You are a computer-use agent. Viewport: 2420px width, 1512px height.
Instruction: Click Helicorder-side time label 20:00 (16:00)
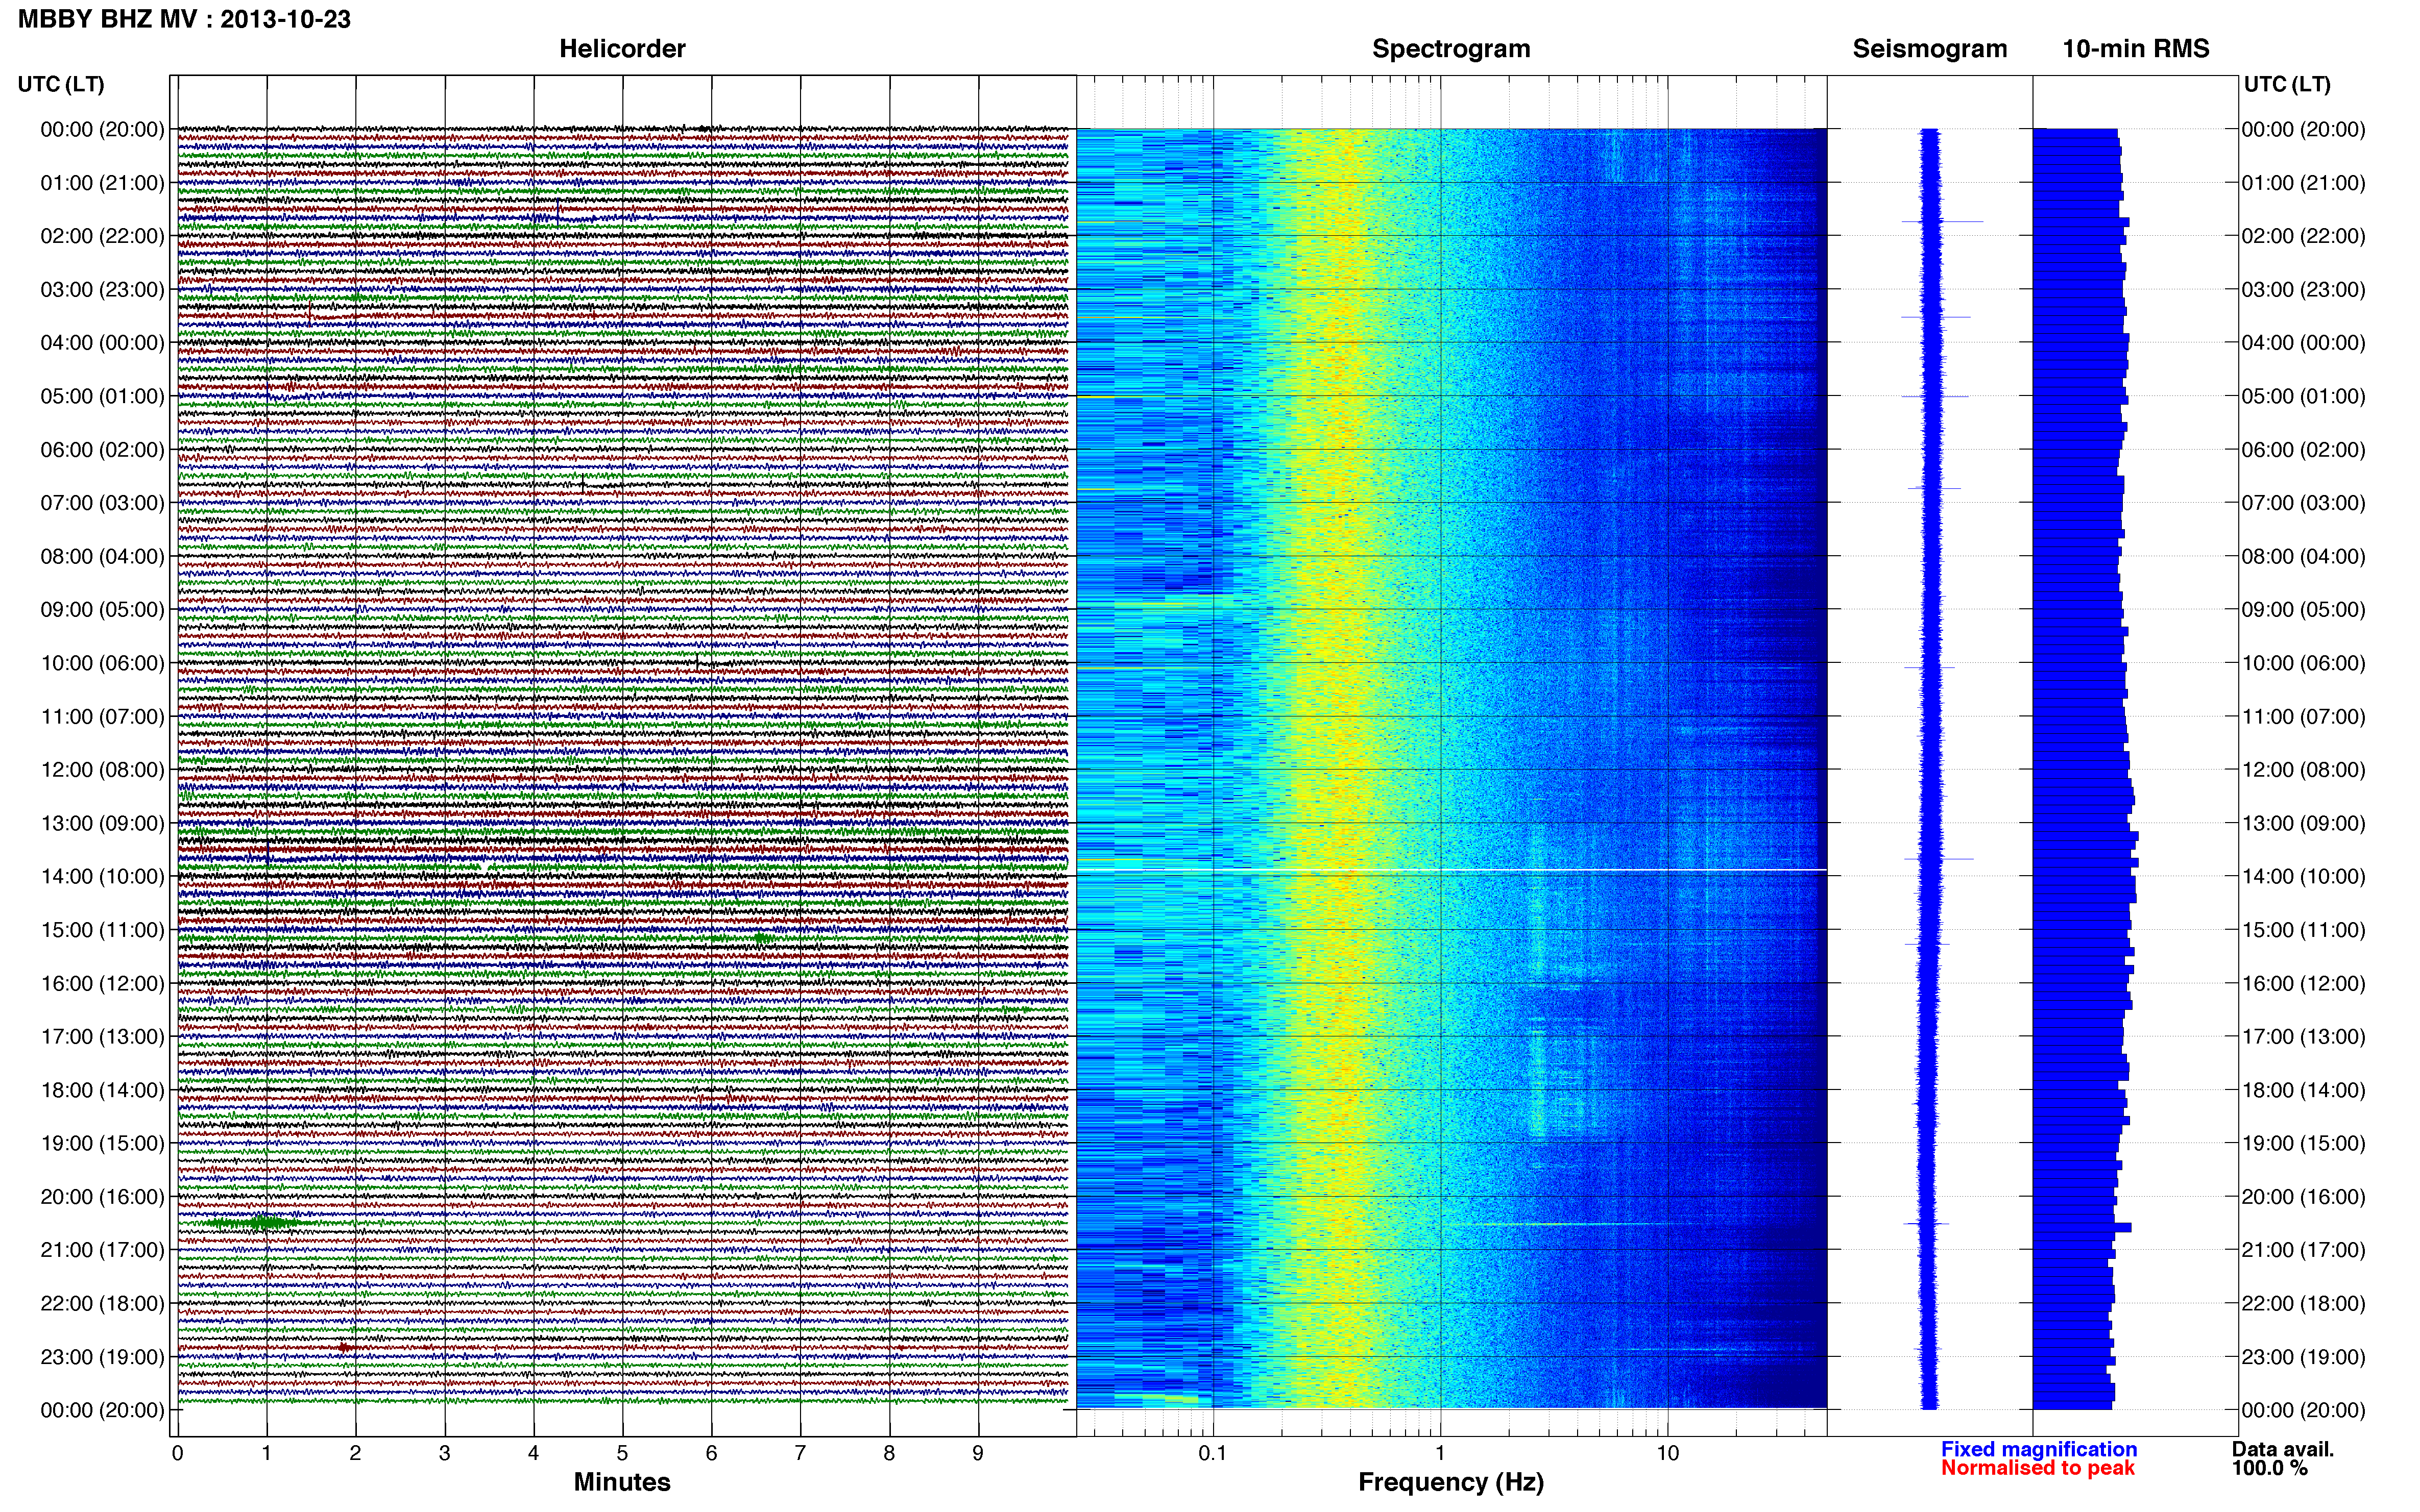[102, 1197]
